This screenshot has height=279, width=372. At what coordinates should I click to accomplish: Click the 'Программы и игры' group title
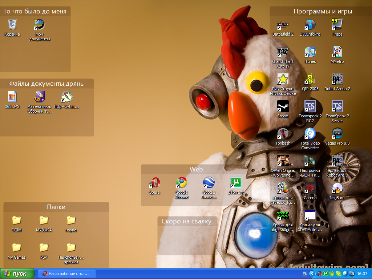click(x=323, y=11)
